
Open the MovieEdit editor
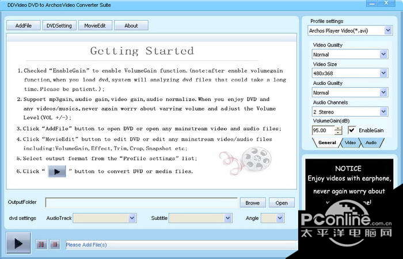(x=95, y=26)
